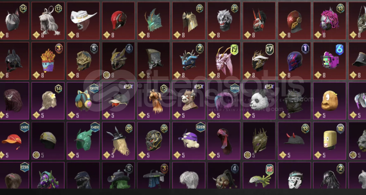Choose the pink horned mask numbered 19
The height and width of the screenshot is (195, 366).
224,61
